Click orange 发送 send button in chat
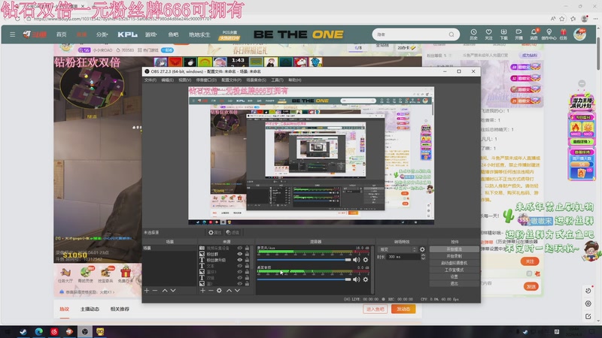Viewport: 602px width, 338px height. pos(531,287)
